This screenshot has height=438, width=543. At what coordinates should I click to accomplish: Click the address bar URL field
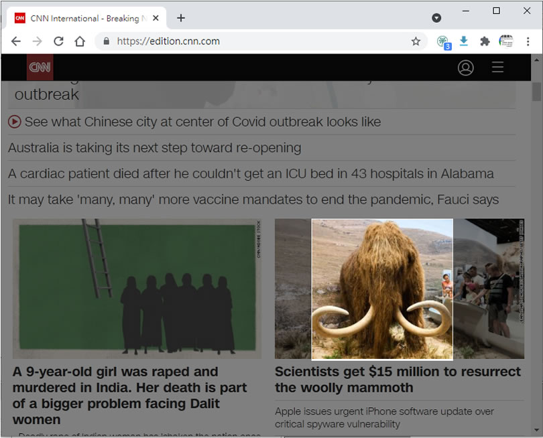(x=261, y=42)
